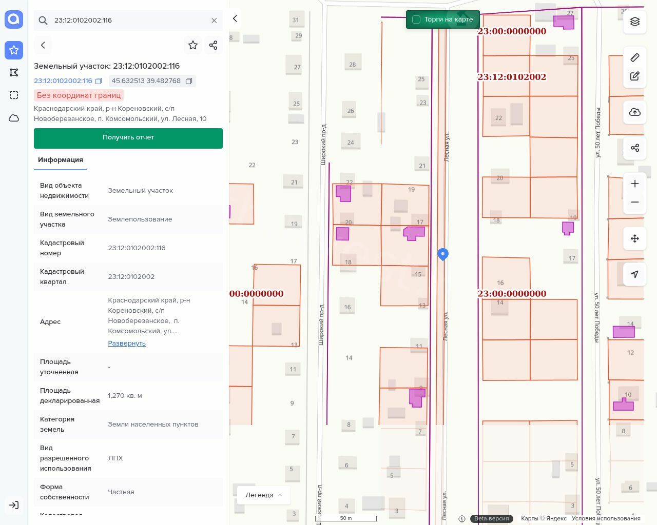Screen dimensions: 657x525
Task: Go to my current location
Action: tap(635, 274)
